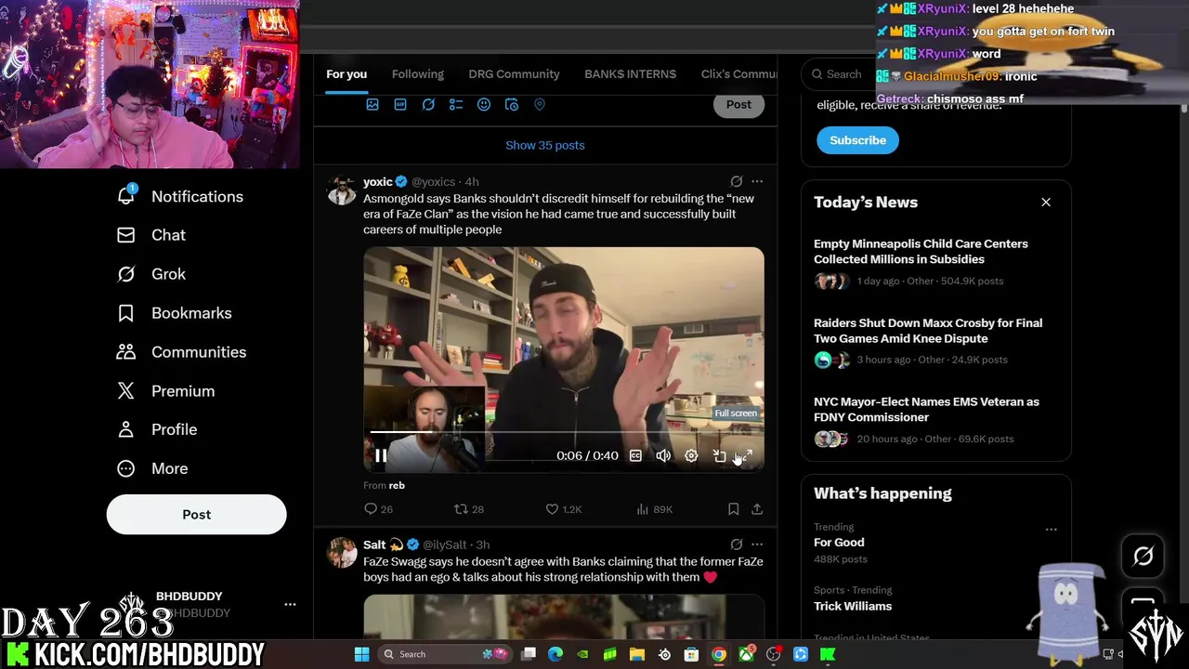
Task: Click Subscribe to Premium button
Action: 857,140
